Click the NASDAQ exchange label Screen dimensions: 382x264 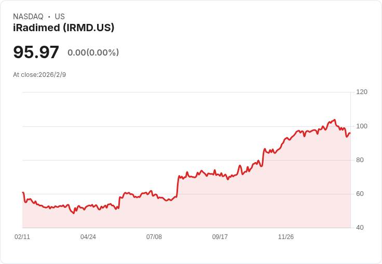click(x=28, y=17)
